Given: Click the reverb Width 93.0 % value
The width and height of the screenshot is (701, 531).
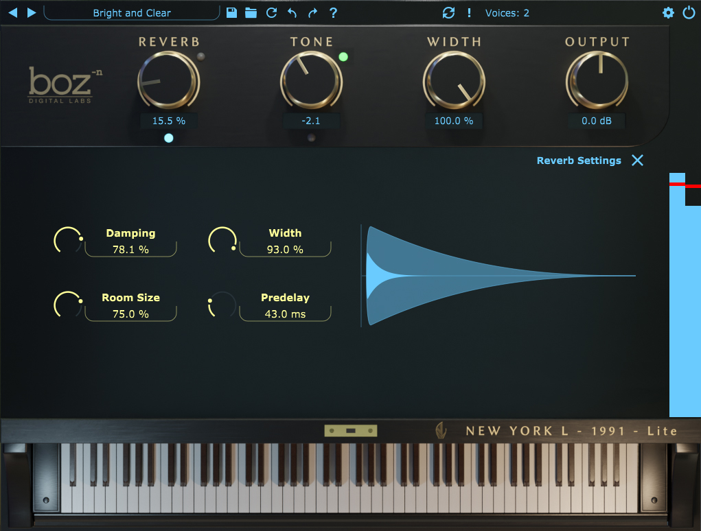Looking at the screenshot, I should click(x=285, y=249).
